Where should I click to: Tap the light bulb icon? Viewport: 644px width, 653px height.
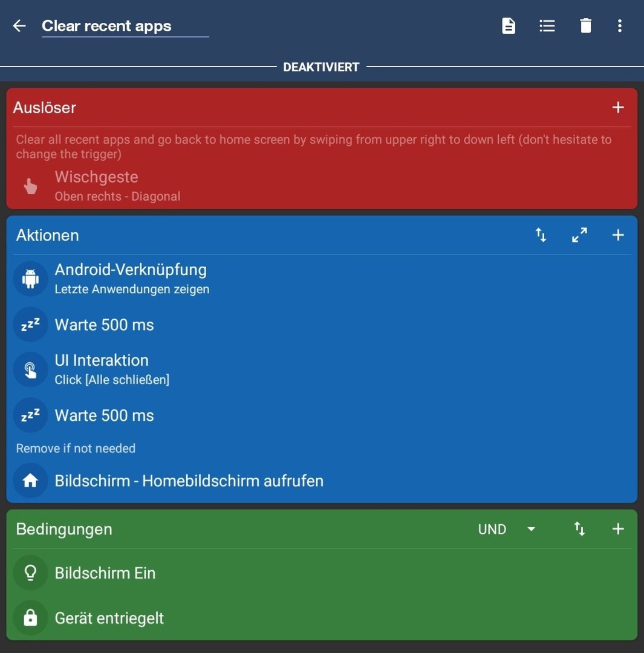tap(30, 573)
